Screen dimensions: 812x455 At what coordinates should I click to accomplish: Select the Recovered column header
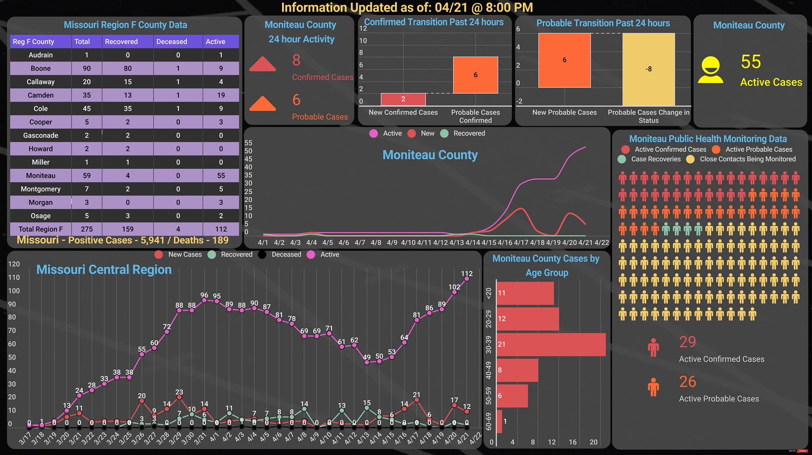(x=128, y=42)
